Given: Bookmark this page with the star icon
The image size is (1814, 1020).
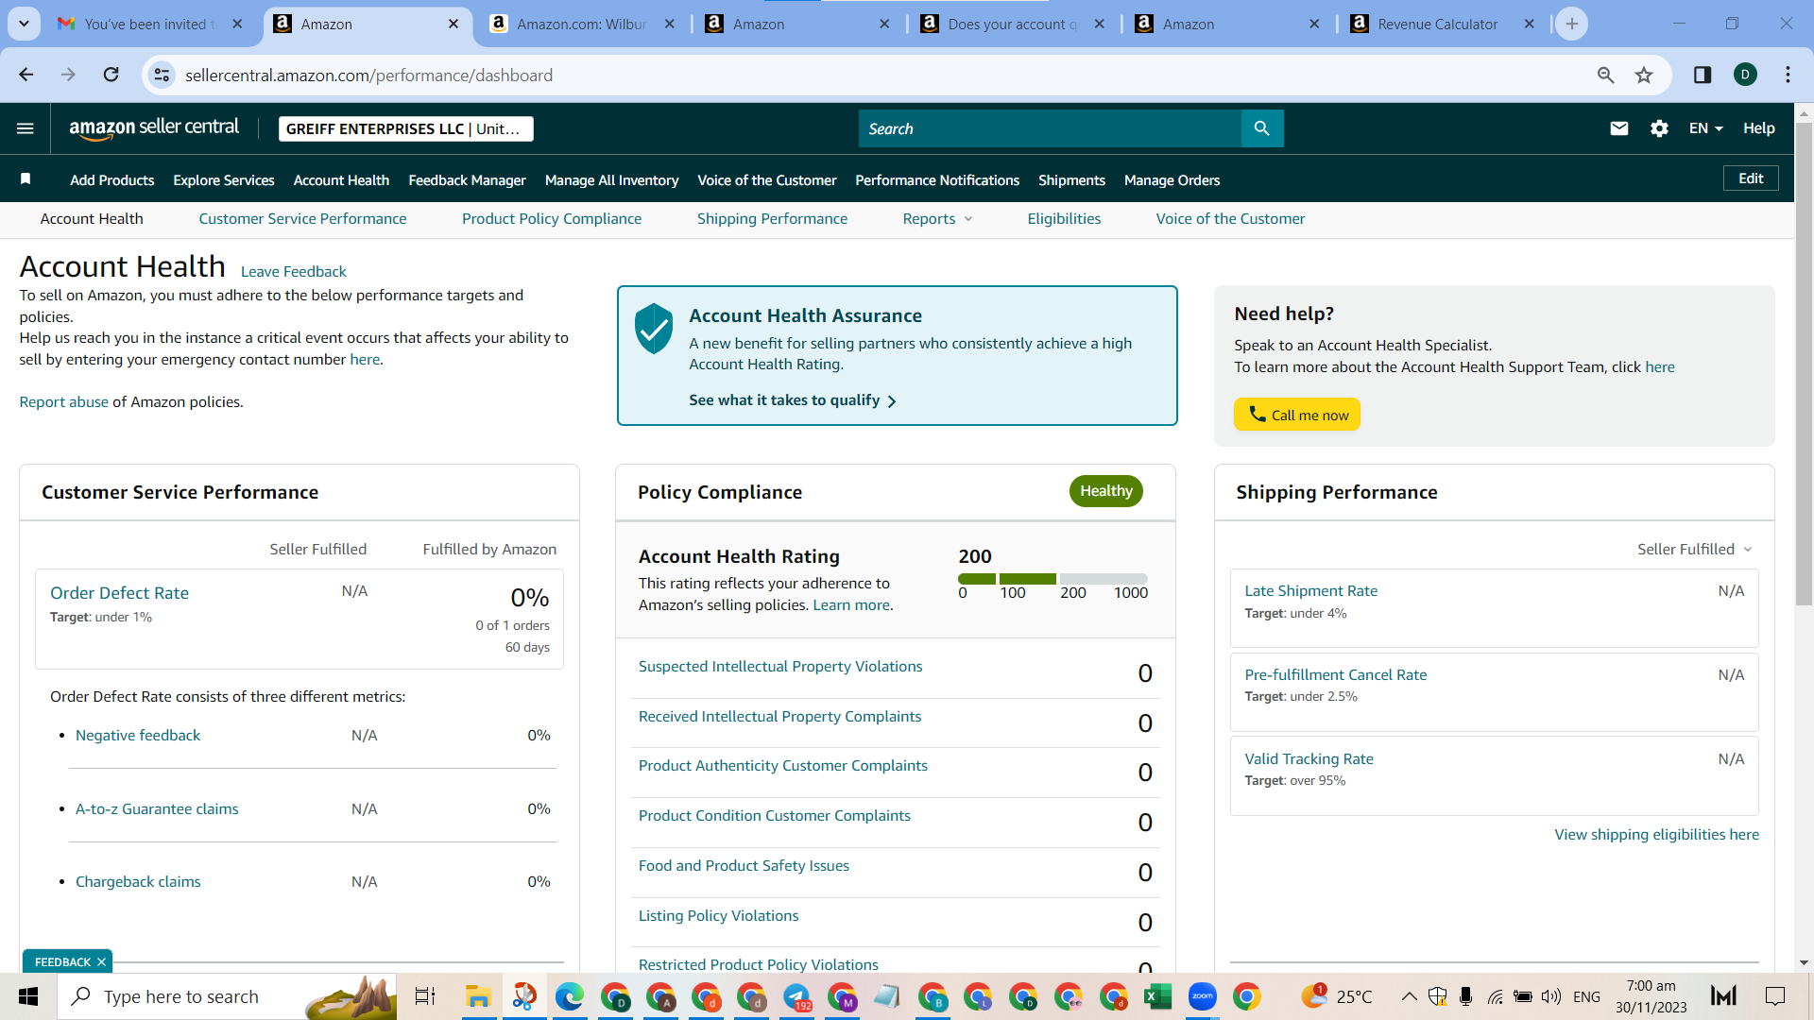Looking at the screenshot, I should click(1644, 75).
